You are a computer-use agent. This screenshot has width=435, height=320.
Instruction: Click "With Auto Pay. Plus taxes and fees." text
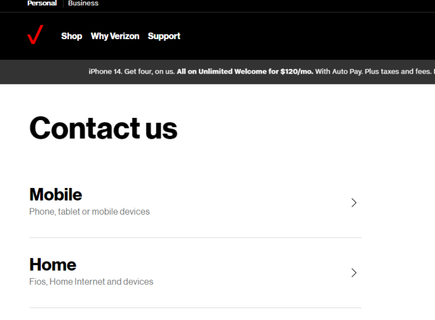click(373, 72)
